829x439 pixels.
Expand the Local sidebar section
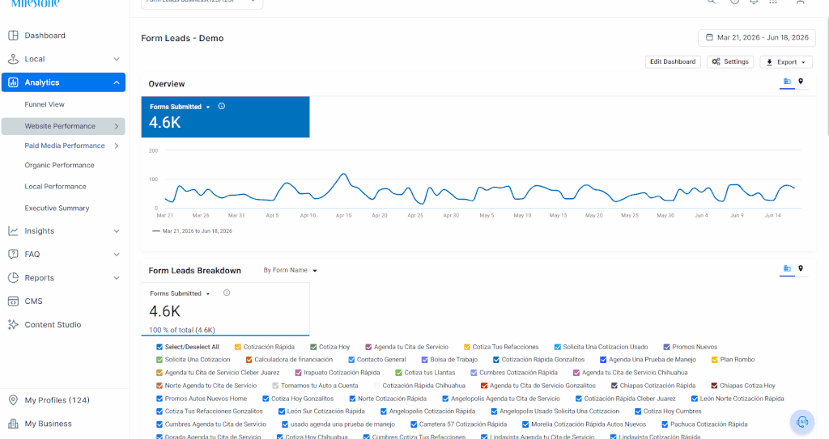117,59
